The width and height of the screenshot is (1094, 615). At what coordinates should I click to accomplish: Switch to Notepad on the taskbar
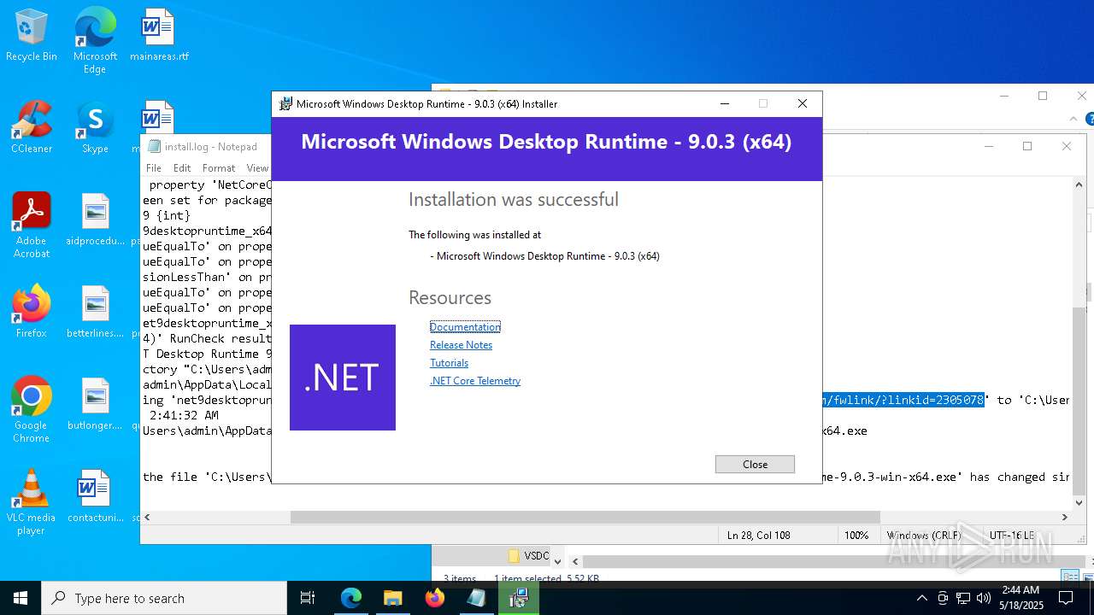pos(476,598)
